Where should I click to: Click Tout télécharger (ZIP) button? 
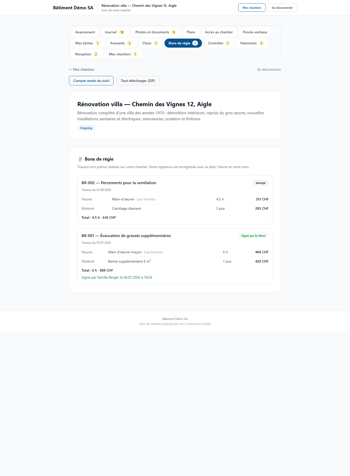(x=138, y=81)
